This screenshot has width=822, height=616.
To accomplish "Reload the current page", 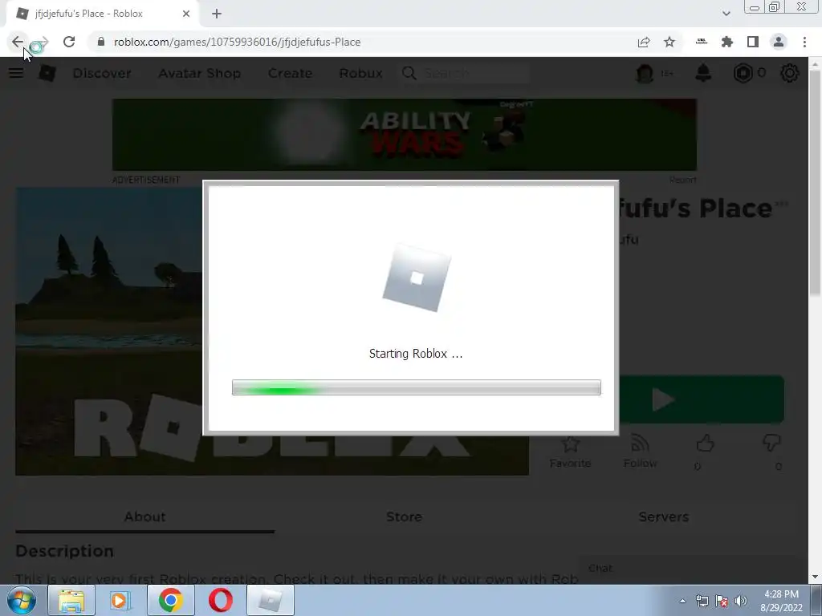I will pos(69,42).
